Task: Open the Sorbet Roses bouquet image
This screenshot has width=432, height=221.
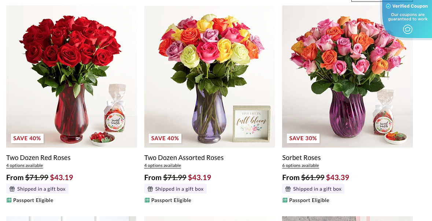Action: [347, 73]
